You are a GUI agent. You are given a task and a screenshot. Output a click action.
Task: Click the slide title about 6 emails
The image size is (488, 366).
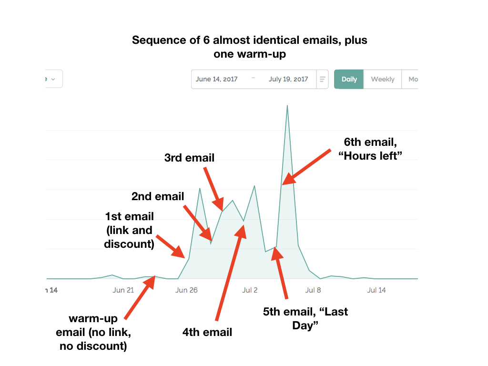click(x=250, y=47)
